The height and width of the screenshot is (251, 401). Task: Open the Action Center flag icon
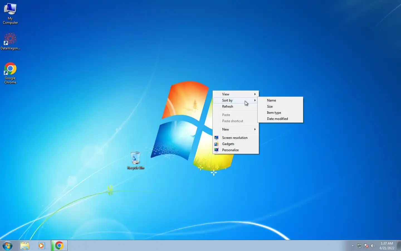coord(366,246)
